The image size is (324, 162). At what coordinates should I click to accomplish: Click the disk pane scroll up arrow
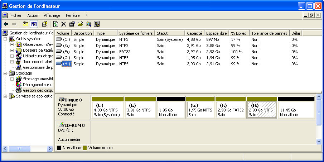coord(319,97)
